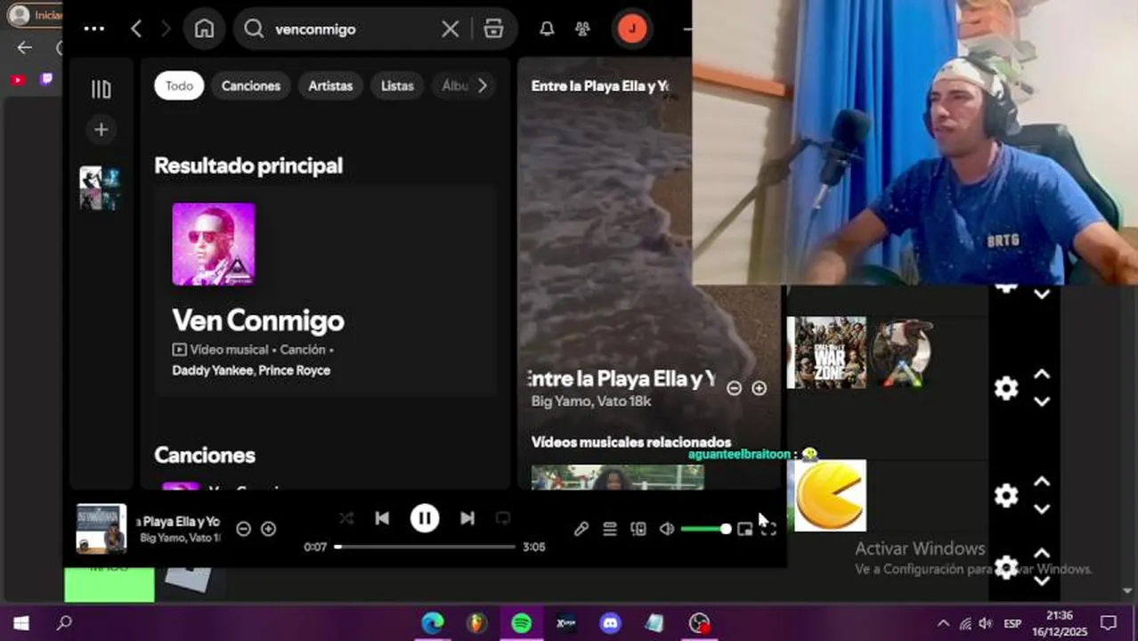
Task: Open FL Studio from taskbar
Action: 477,623
